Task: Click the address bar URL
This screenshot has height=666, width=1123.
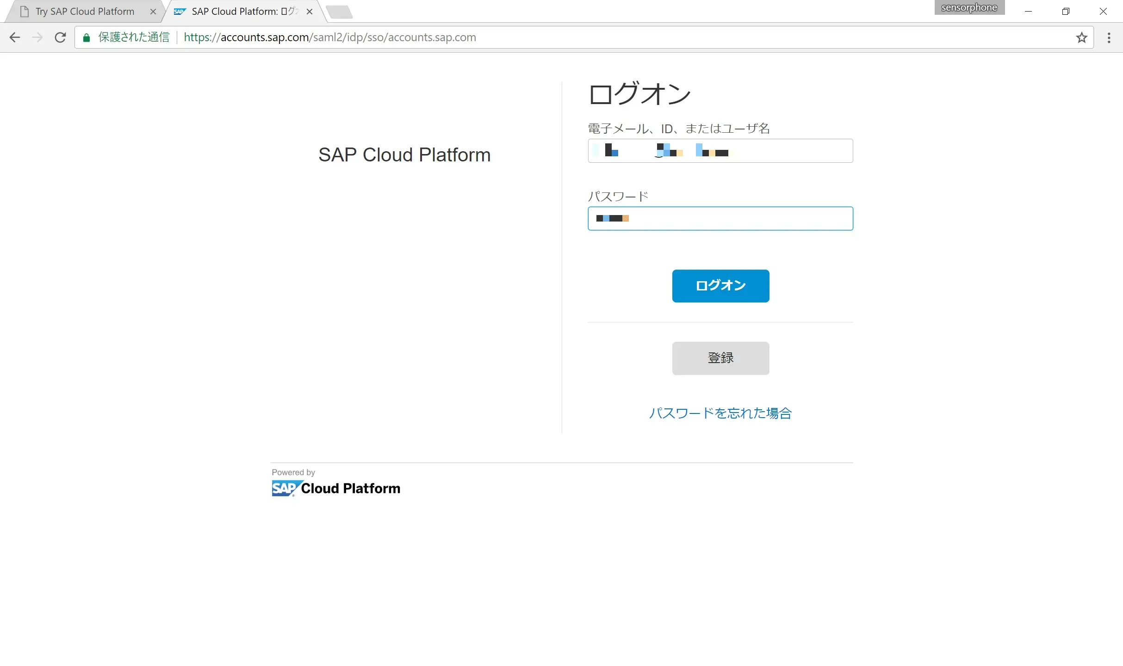Action: (329, 37)
